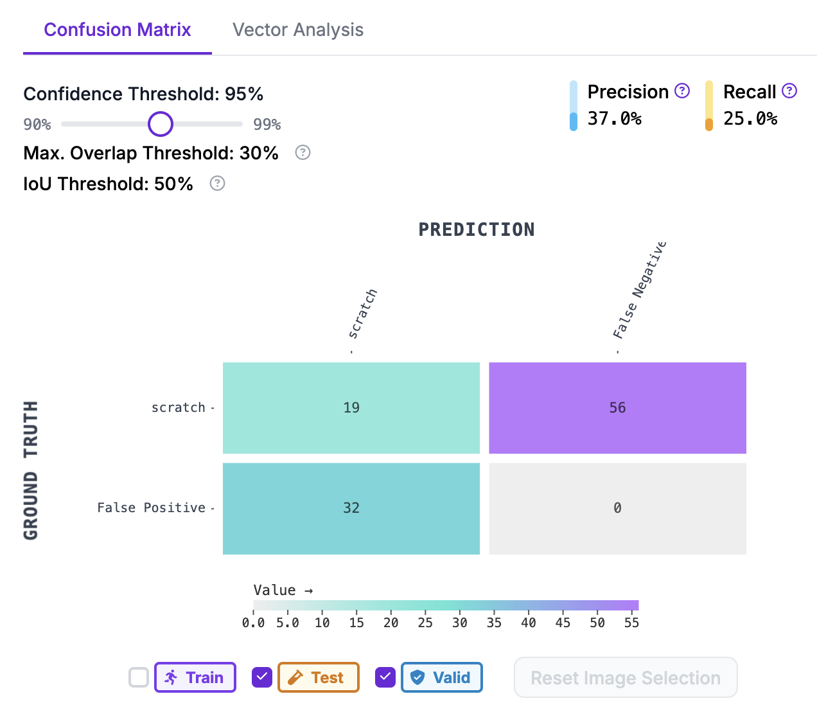The height and width of the screenshot is (721, 817).
Task: Uncheck the Test dataset checkbox
Action: pyautogui.click(x=262, y=677)
